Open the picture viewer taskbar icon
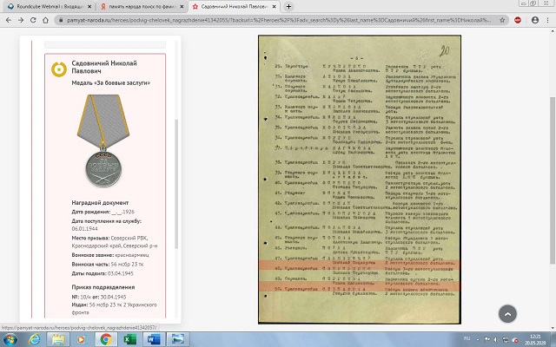Screen dimensions: 556x347 click(178, 339)
